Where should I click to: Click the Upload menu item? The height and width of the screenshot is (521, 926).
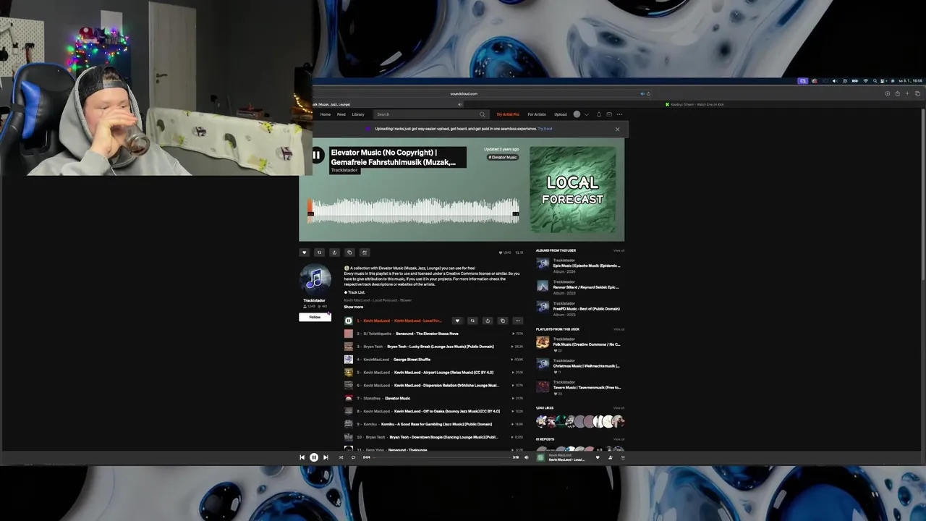561,114
